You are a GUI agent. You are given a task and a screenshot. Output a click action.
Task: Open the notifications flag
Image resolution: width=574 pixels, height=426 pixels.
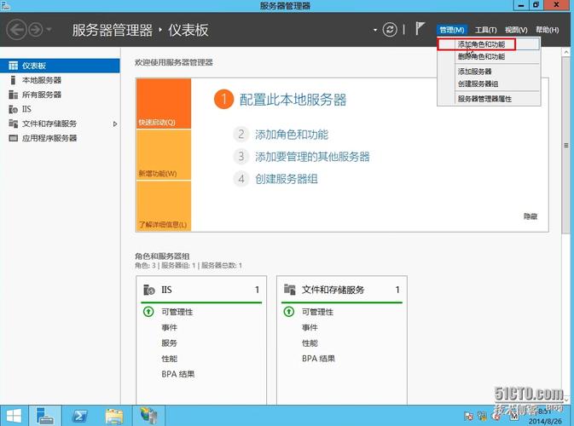point(420,28)
